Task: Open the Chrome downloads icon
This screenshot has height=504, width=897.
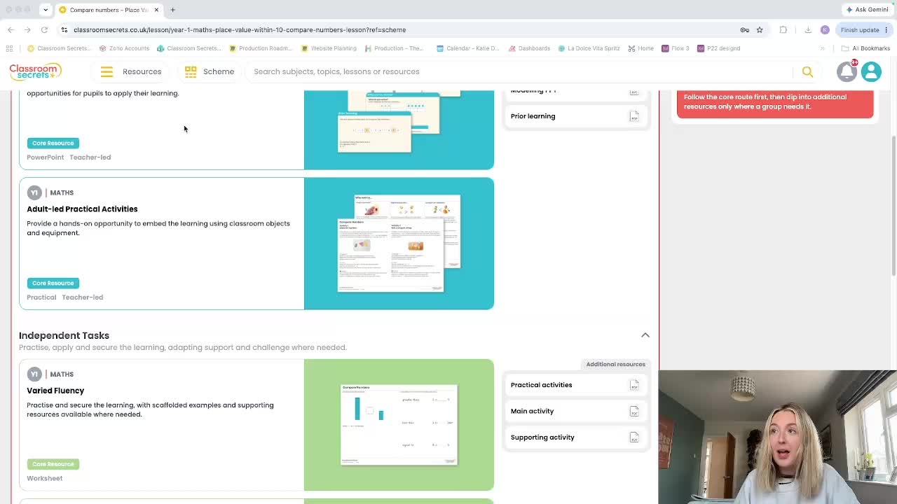Action: 807,29
